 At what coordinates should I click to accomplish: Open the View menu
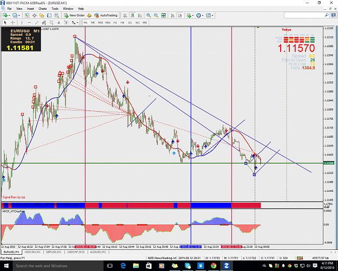point(19,9)
